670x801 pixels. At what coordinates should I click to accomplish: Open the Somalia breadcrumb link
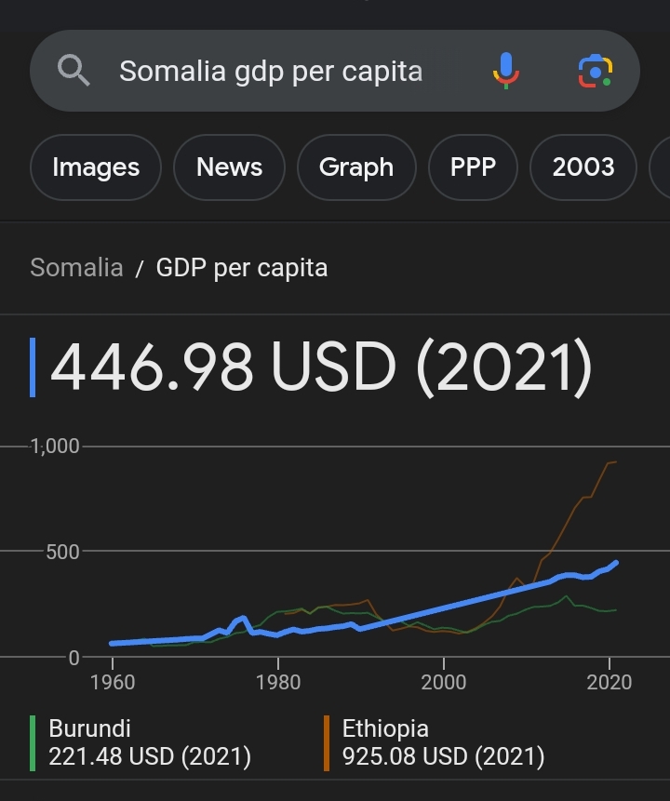[x=76, y=268]
